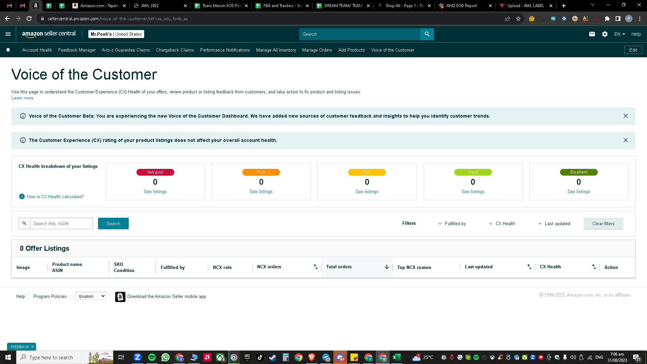Reload the page in browser

pyautogui.click(x=29, y=19)
